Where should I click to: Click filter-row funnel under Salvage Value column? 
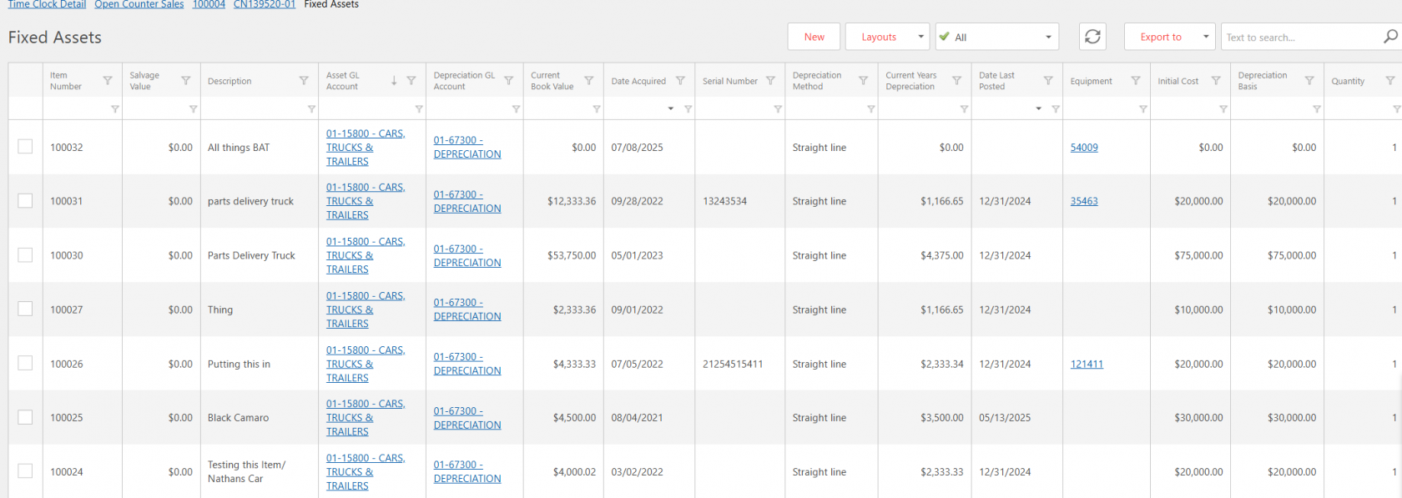[x=194, y=109]
